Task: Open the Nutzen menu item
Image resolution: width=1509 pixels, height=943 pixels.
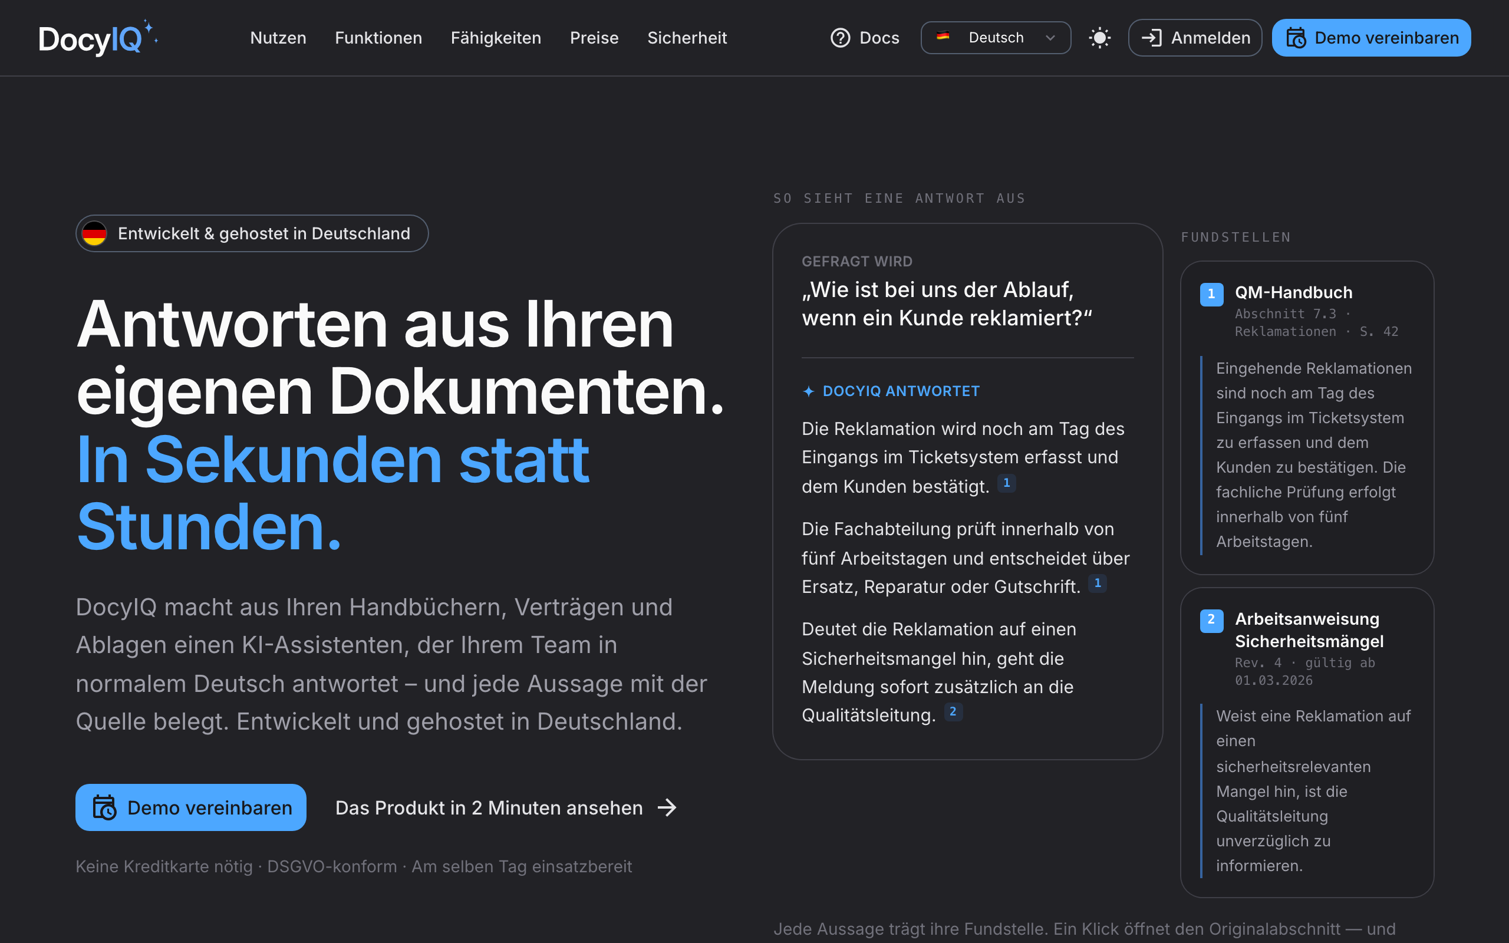Action: click(x=278, y=38)
